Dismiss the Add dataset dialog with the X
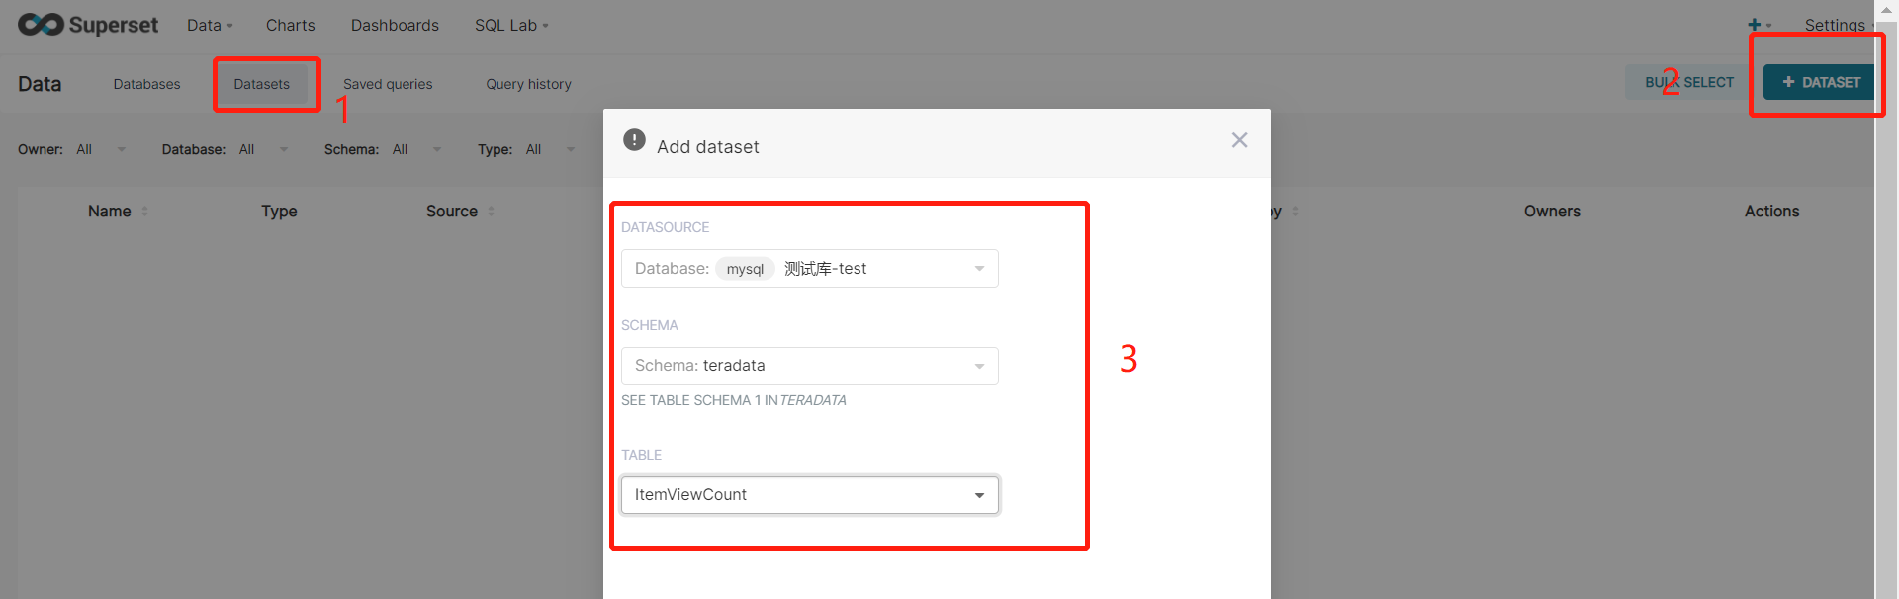This screenshot has width=1899, height=599. tap(1239, 139)
